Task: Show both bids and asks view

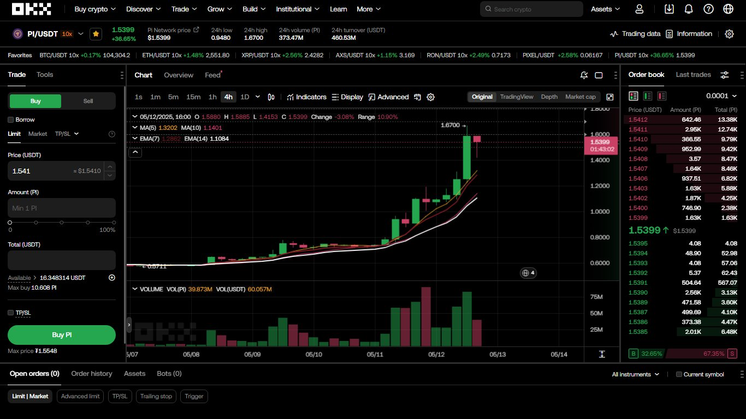Action: click(633, 96)
